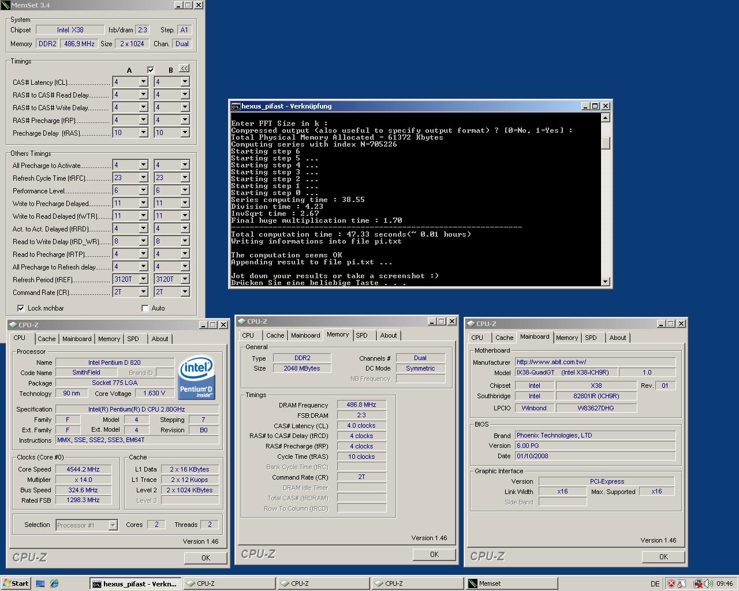Open Performance Level column A dropdown
Viewport: 739px width, 591px height.
click(143, 190)
